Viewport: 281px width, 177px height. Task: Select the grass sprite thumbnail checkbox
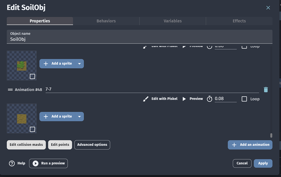(x=32, y=77)
